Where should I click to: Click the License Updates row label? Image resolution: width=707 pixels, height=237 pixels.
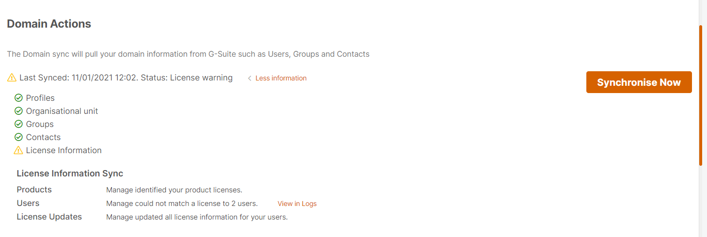[x=49, y=217]
